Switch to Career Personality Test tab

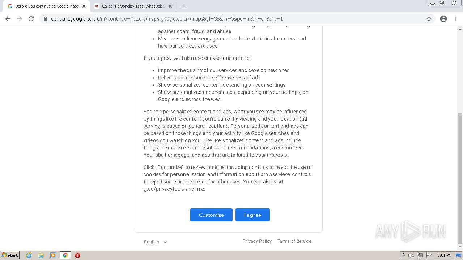tap(133, 6)
